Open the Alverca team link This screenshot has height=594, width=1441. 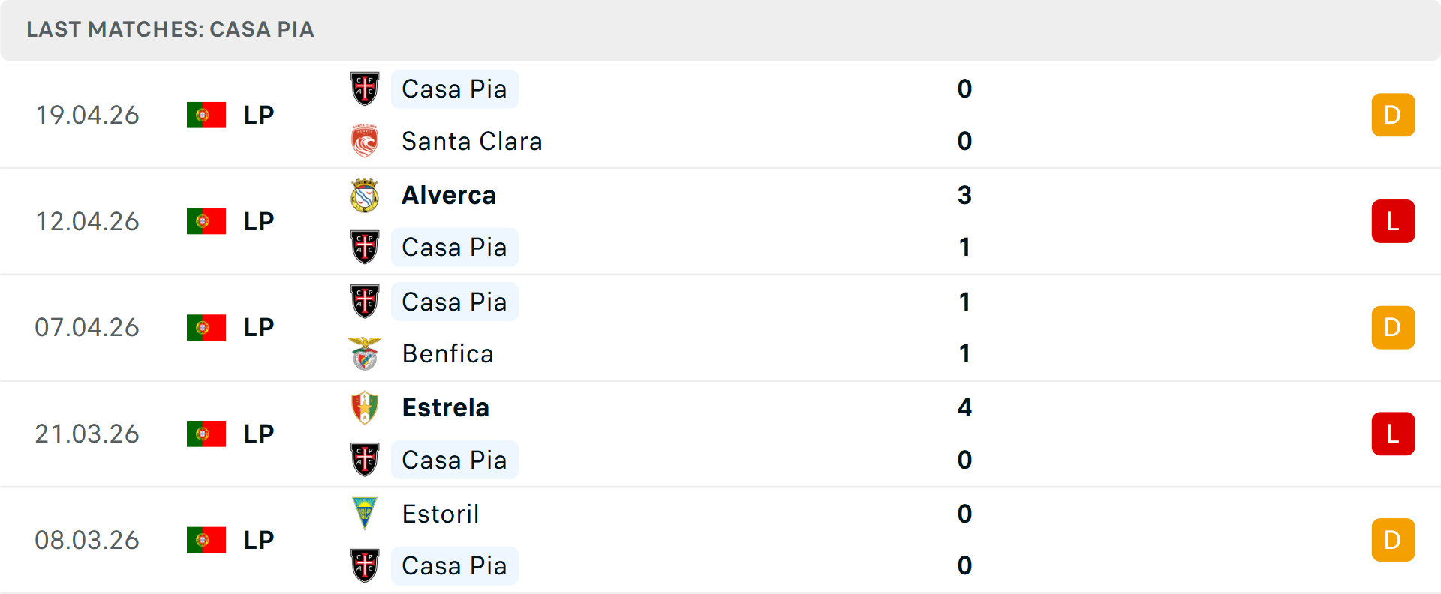(449, 195)
